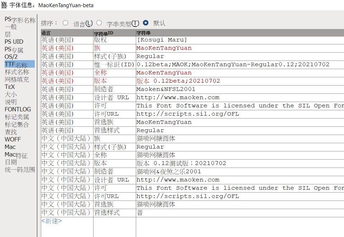Edit the [Kosugi Maru] copyright string
The height and width of the screenshot is (237, 344).
tap(162, 40)
